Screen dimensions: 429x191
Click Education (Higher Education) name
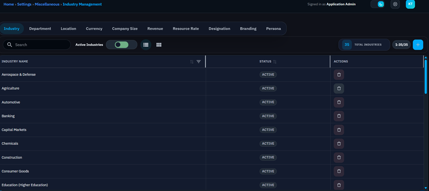coord(25,185)
